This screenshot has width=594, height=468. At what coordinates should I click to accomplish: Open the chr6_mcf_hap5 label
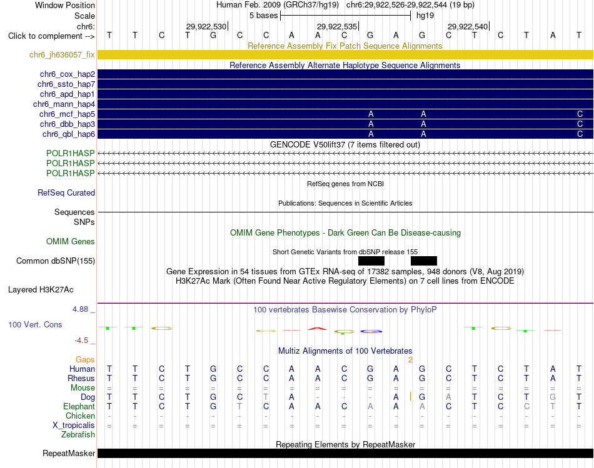[67, 114]
